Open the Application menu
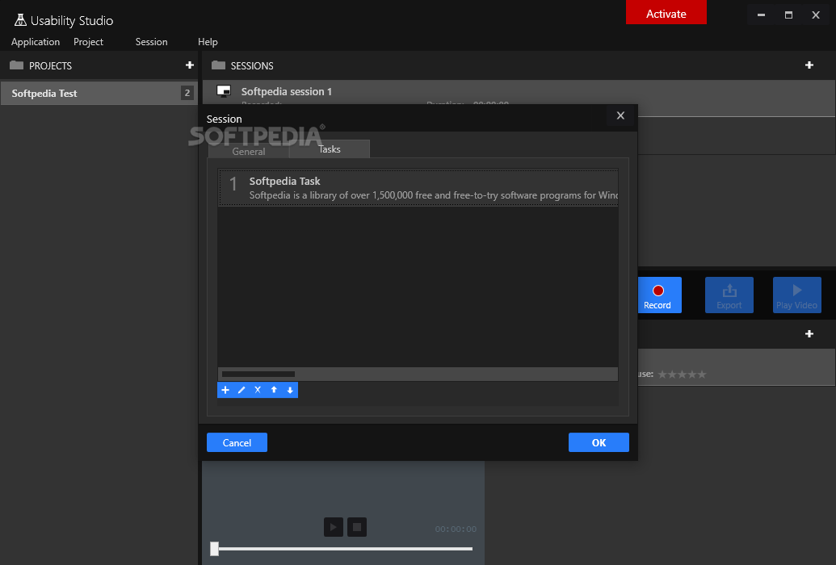 [x=36, y=42]
